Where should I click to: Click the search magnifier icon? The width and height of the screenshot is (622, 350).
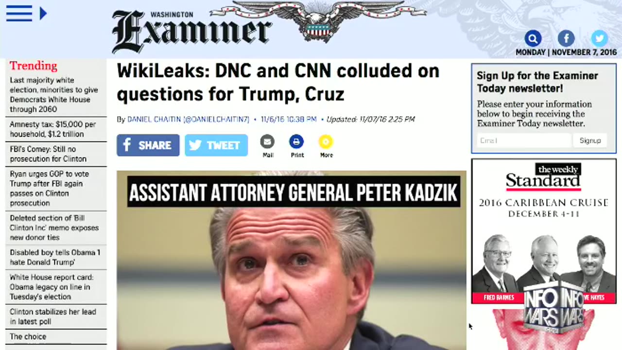[x=533, y=38]
